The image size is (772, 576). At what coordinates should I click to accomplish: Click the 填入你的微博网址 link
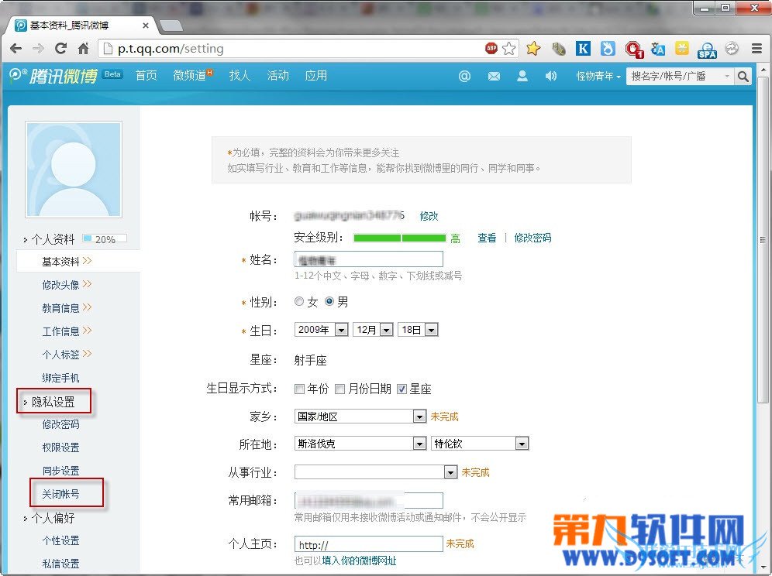pyautogui.click(x=359, y=561)
